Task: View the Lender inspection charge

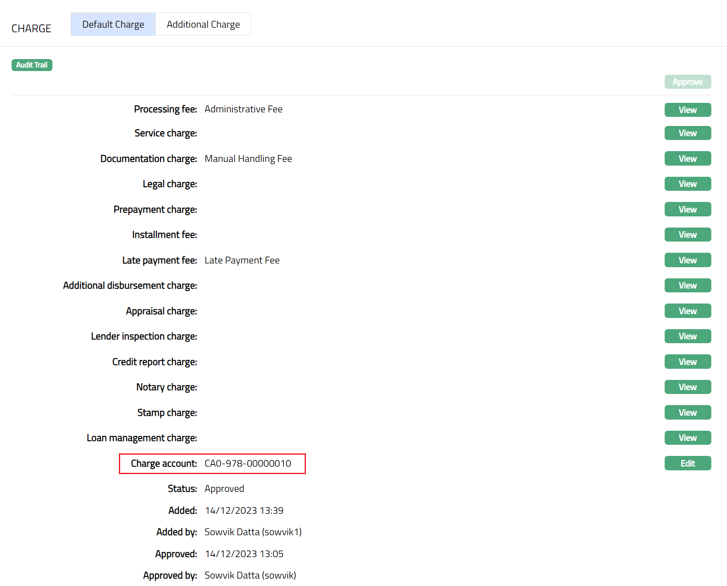Action: (687, 336)
